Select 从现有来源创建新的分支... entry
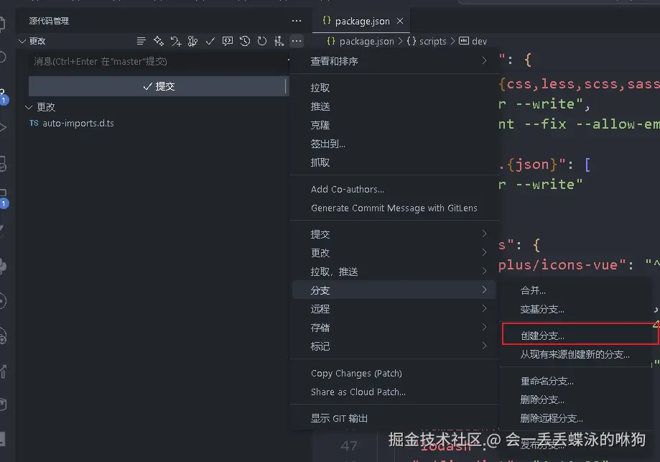 point(576,354)
